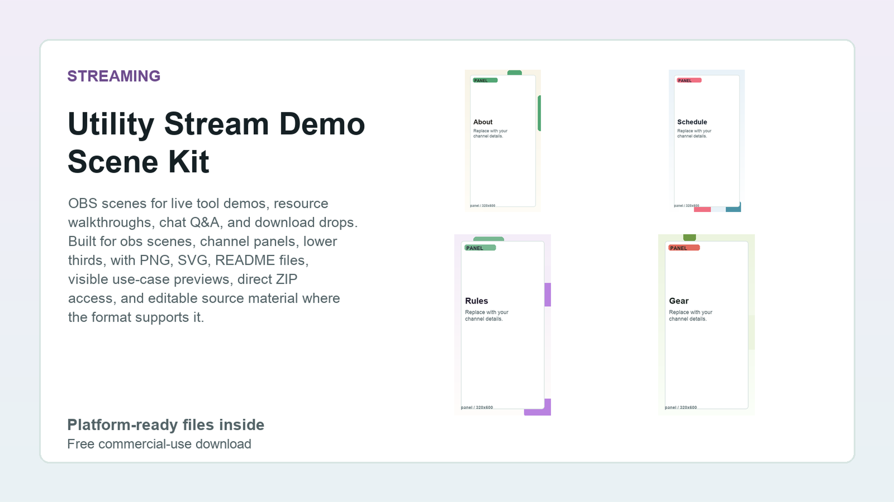894x502 pixels.
Task: Open the Schedule panel preview thumbnail
Action: (x=707, y=140)
